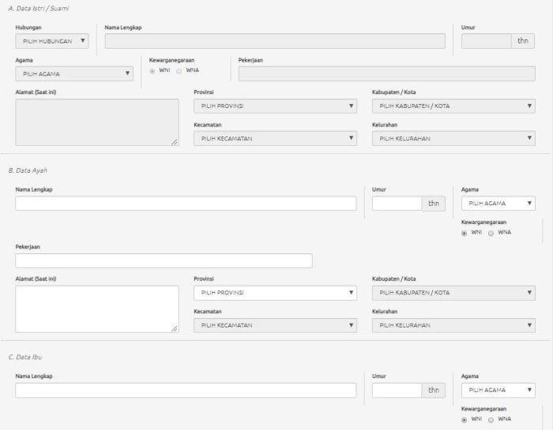Screen dimensions: 553x430
Task: Expand the Provinsi dropdown in Data Ayah
Action: [x=275, y=293]
